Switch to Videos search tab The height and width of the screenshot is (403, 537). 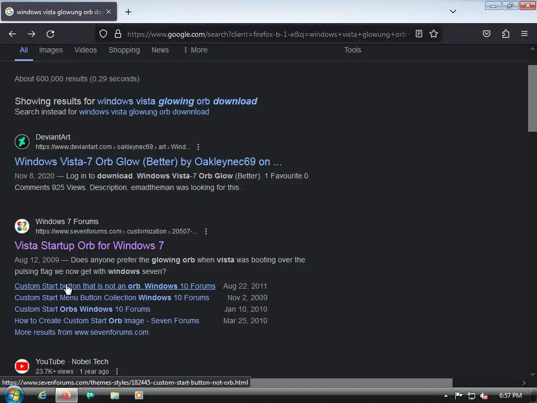(85, 50)
